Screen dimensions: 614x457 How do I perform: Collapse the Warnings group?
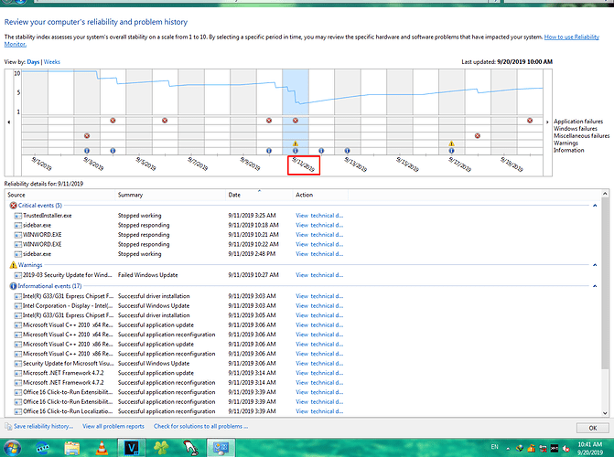[x=595, y=265]
